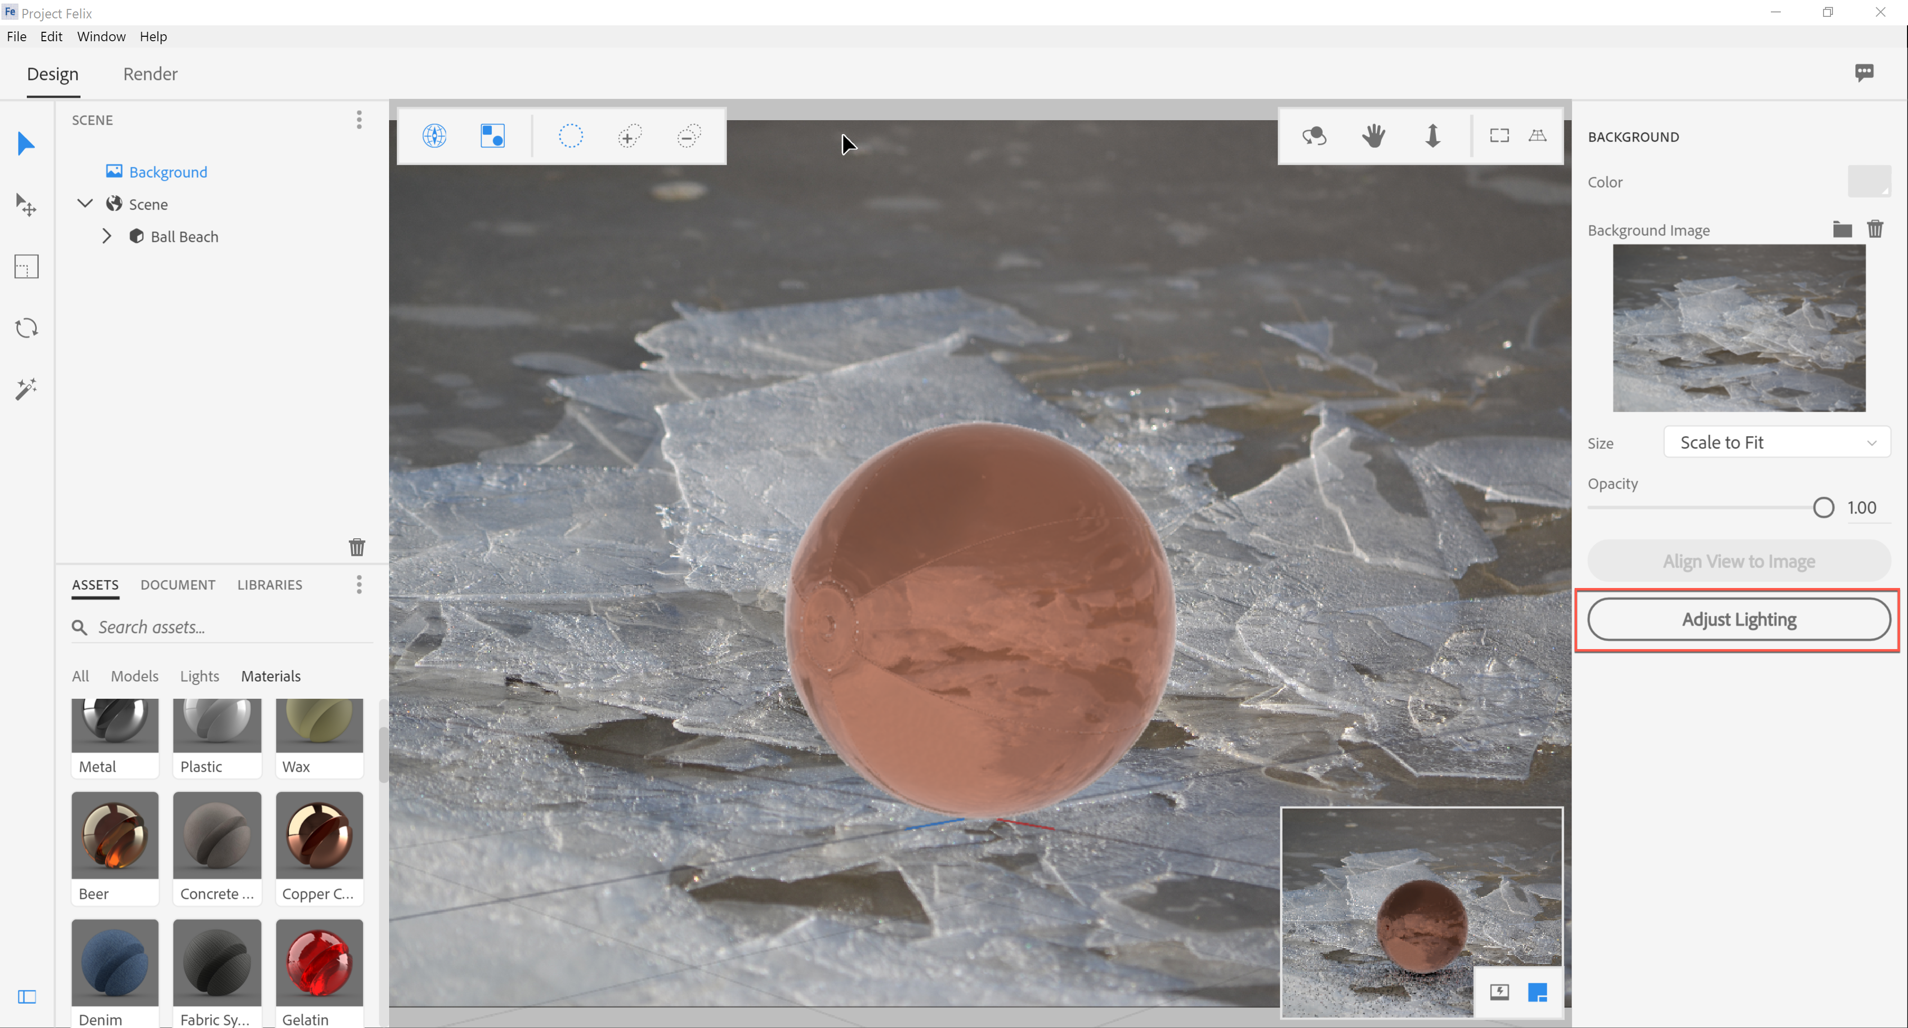The image size is (1908, 1028).
Task: Open the Window menu
Action: [x=101, y=36]
